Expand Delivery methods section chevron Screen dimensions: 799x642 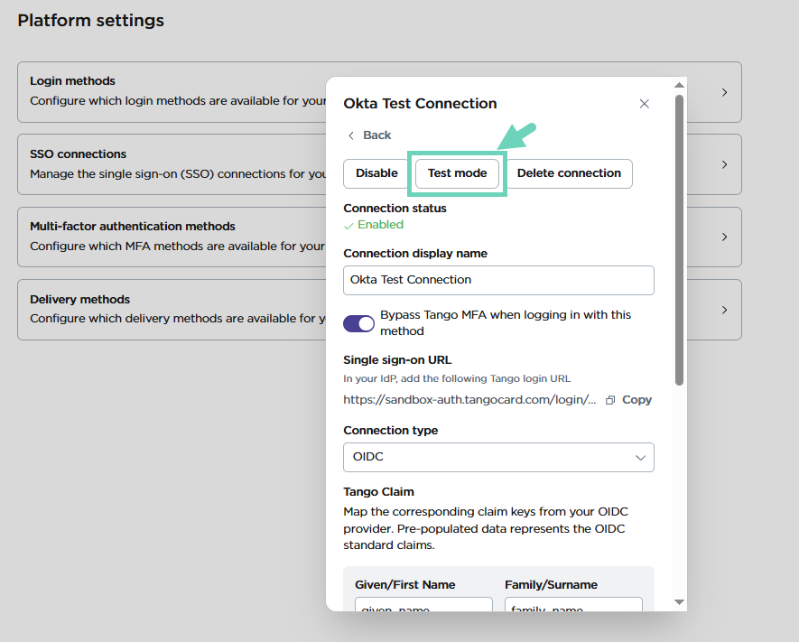pos(724,310)
